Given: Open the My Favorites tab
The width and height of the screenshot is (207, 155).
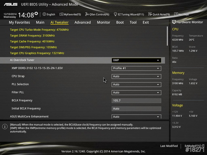Looking at the screenshot, I should click(x=19, y=22).
